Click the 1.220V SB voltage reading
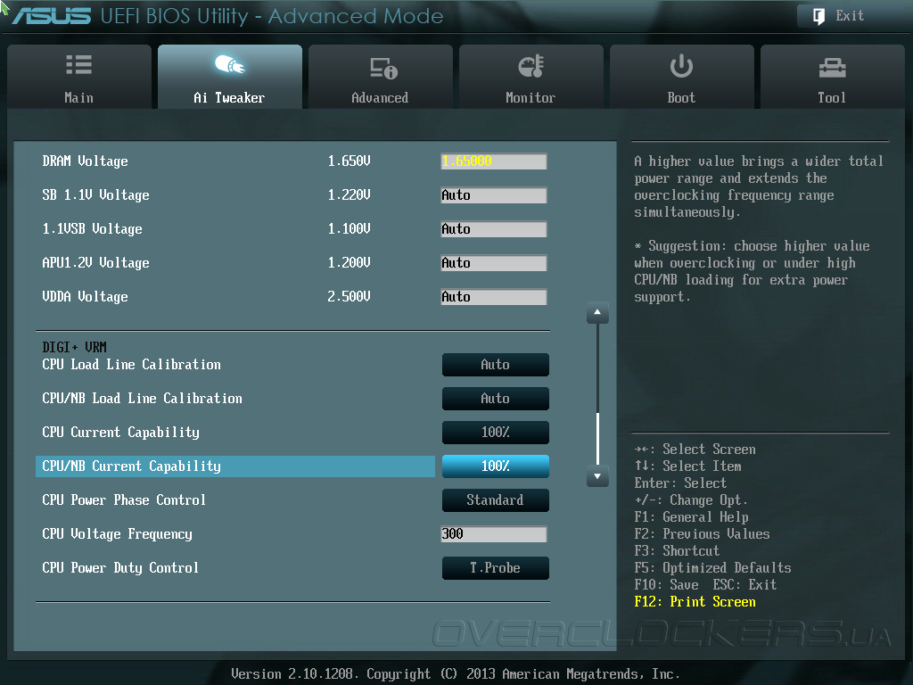This screenshot has height=685, width=913. tap(349, 195)
